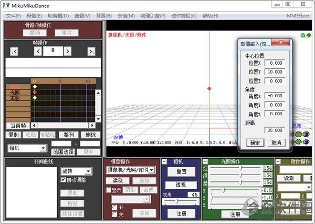Click the 读取 button in accessory panel
315x224 pixels.
pyautogui.click(x=289, y=178)
